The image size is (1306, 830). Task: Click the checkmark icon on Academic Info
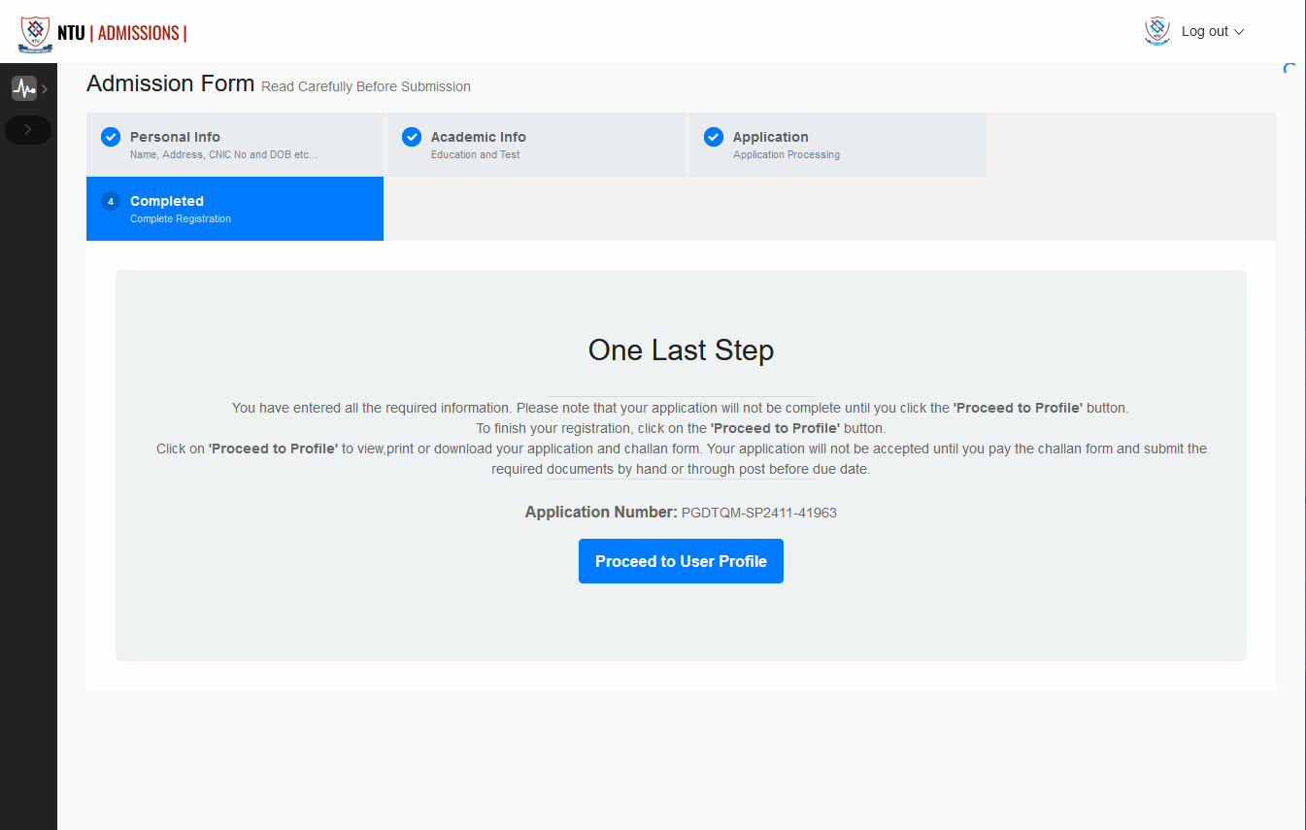click(412, 137)
